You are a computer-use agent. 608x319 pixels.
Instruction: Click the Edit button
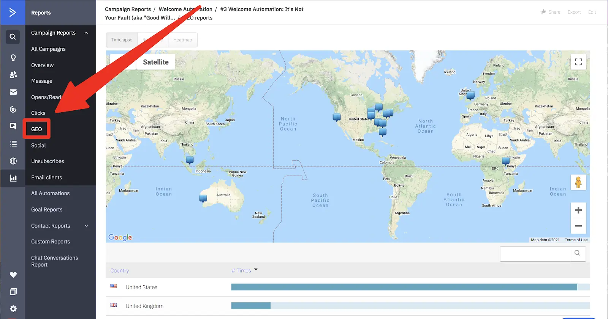pos(592,12)
